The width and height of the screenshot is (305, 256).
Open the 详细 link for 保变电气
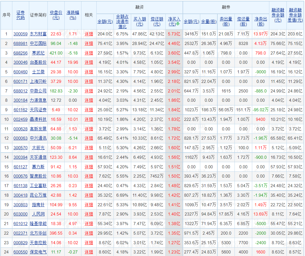coord(89,252)
